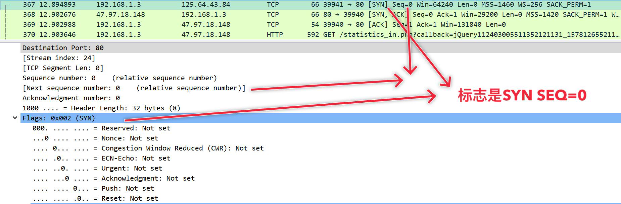Image resolution: width=621 pixels, height=204 pixels.
Task: Select the Flags: 0x002 (SYN) line
Action: [321, 118]
